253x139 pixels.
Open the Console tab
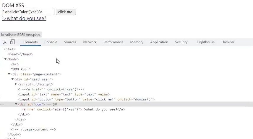pyautogui.click(x=51, y=42)
